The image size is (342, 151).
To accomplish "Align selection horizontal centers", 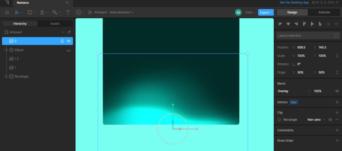I will 288,24.
